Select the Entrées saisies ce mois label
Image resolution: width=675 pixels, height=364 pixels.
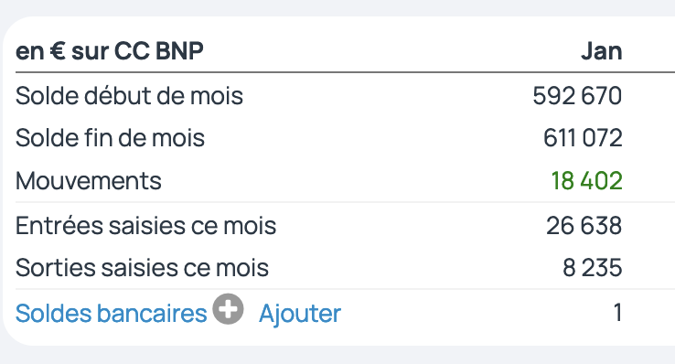coord(145,226)
